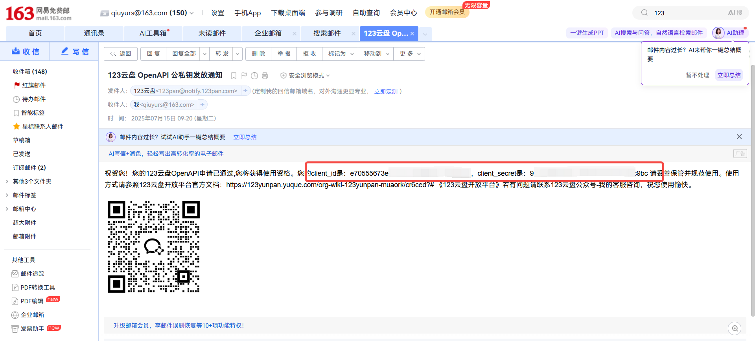
Task: Click the 写信 compose button
Action: click(75, 51)
